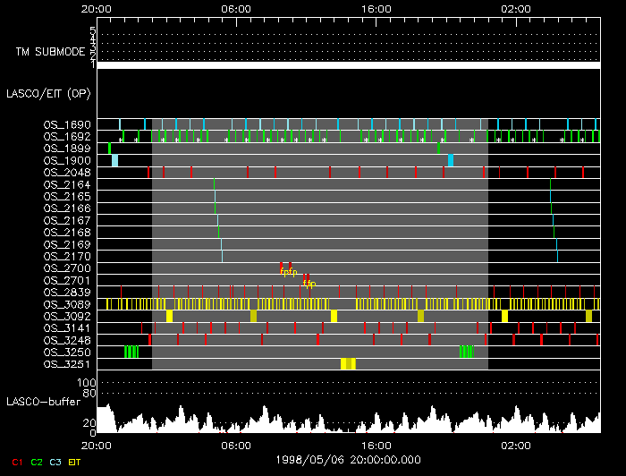Viewport: 626px width, 476px height.
Task: Select the OS_2164 row label
Action: [67, 184]
